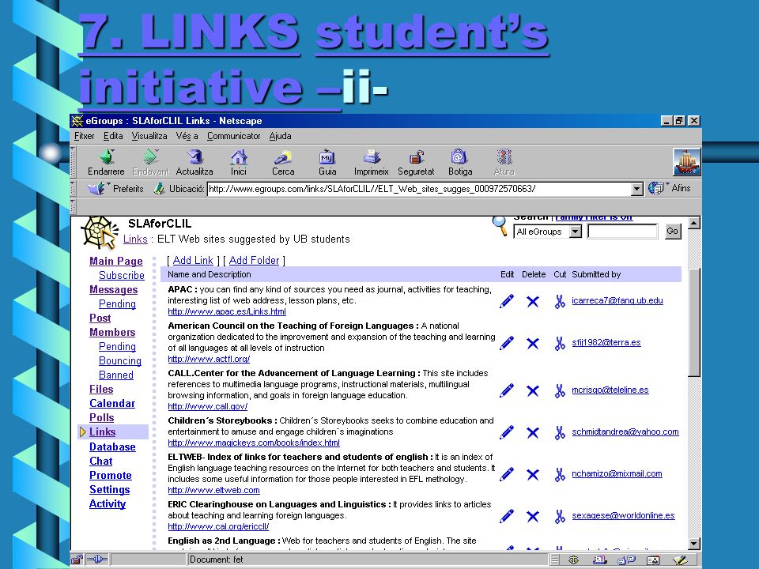
Task: Delete the American Council link entry
Action: [532, 344]
